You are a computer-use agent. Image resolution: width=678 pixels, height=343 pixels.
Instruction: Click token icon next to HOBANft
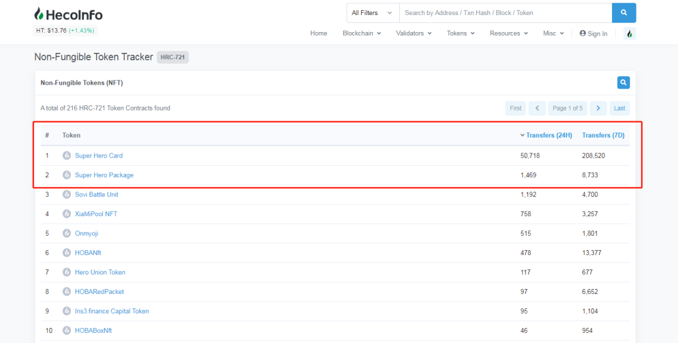(x=67, y=253)
